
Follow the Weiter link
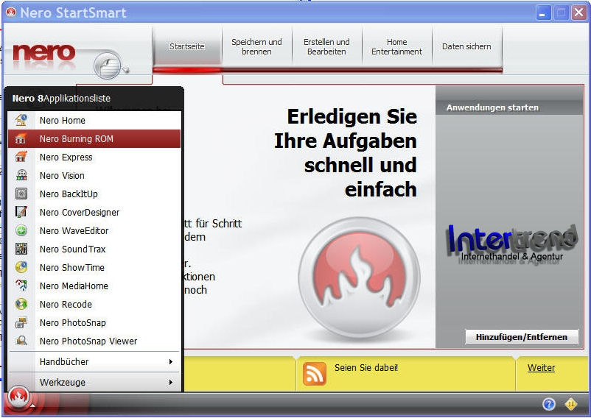[541, 368]
